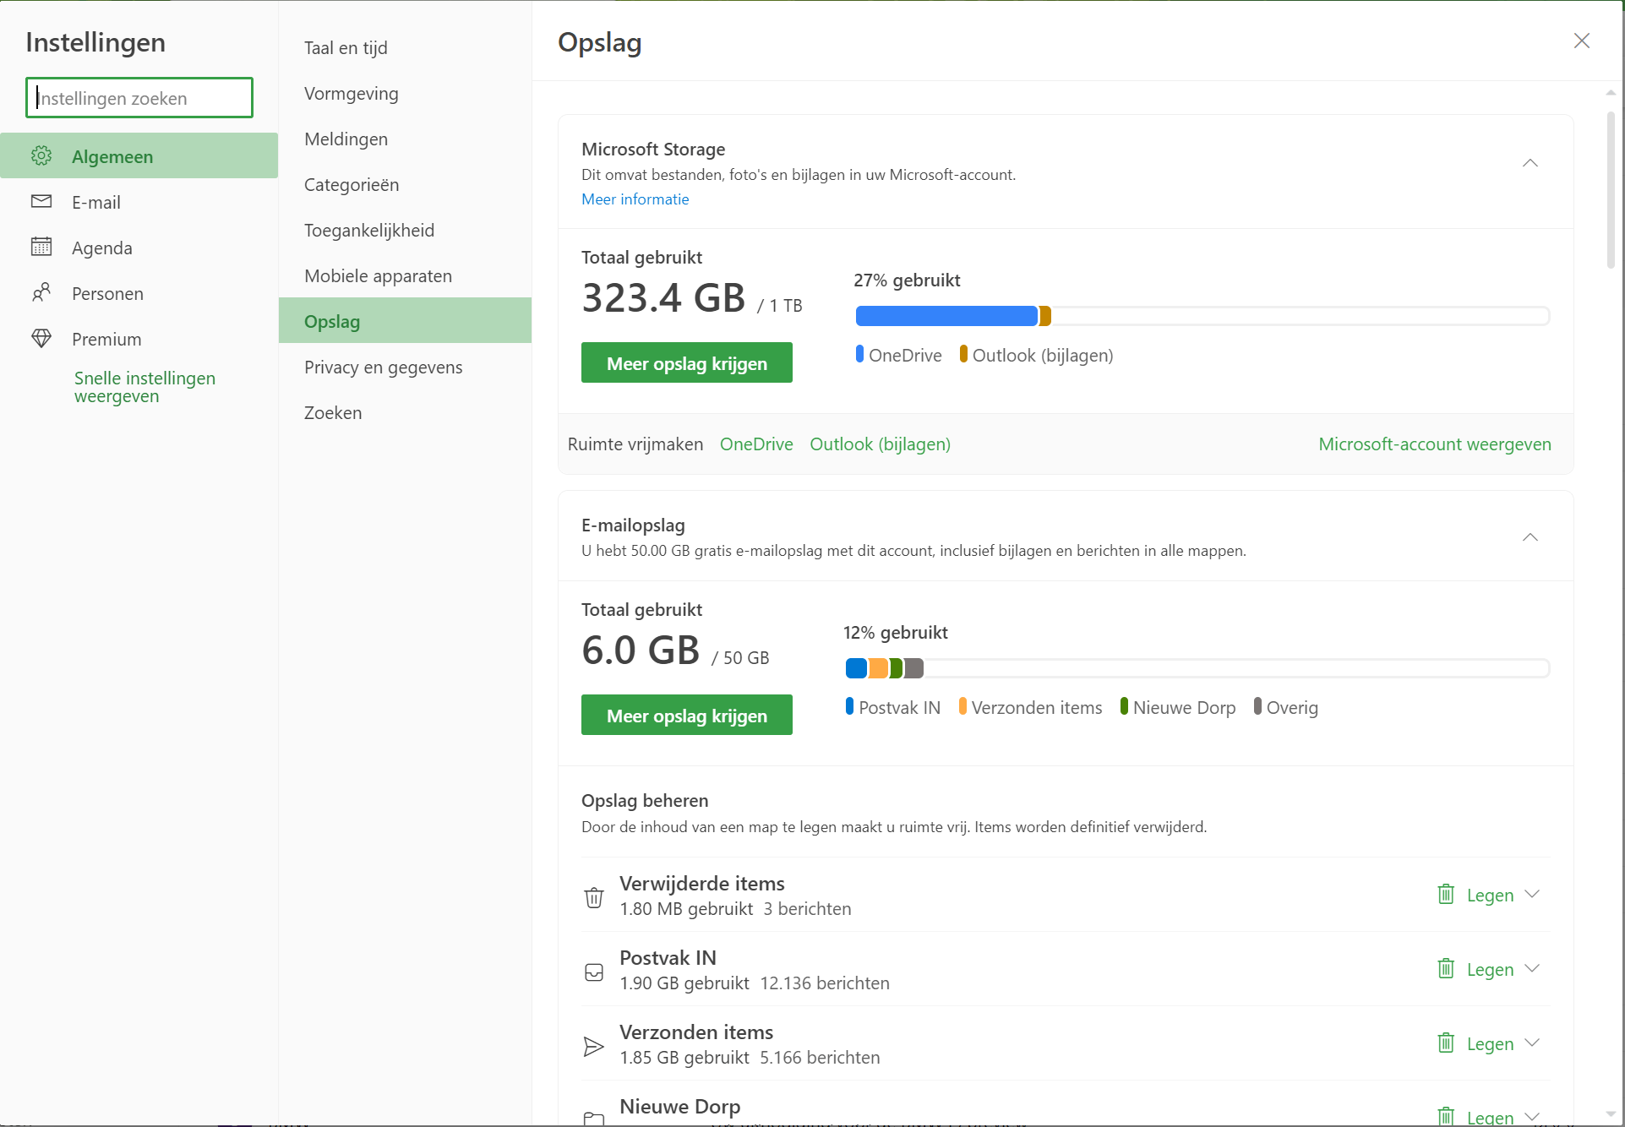Click Meer opslag krijgen under Microsoft Storage
This screenshot has width=1625, height=1127.
[x=686, y=363]
